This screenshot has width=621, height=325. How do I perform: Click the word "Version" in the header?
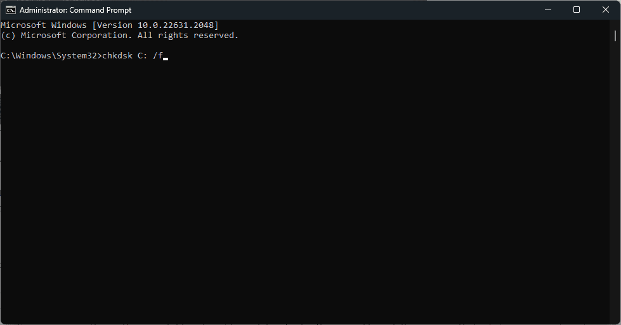click(115, 25)
